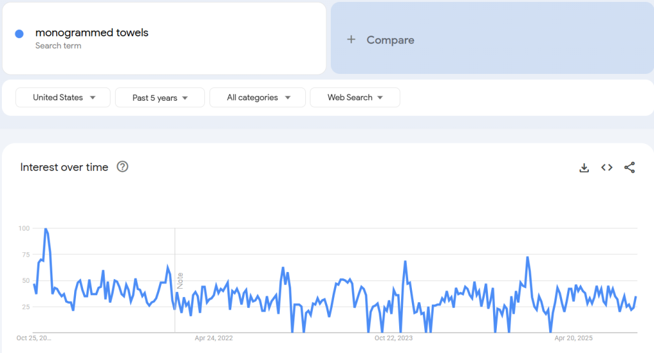
Task: Click the blue dot by monogrammed towels
Action: (19, 33)
